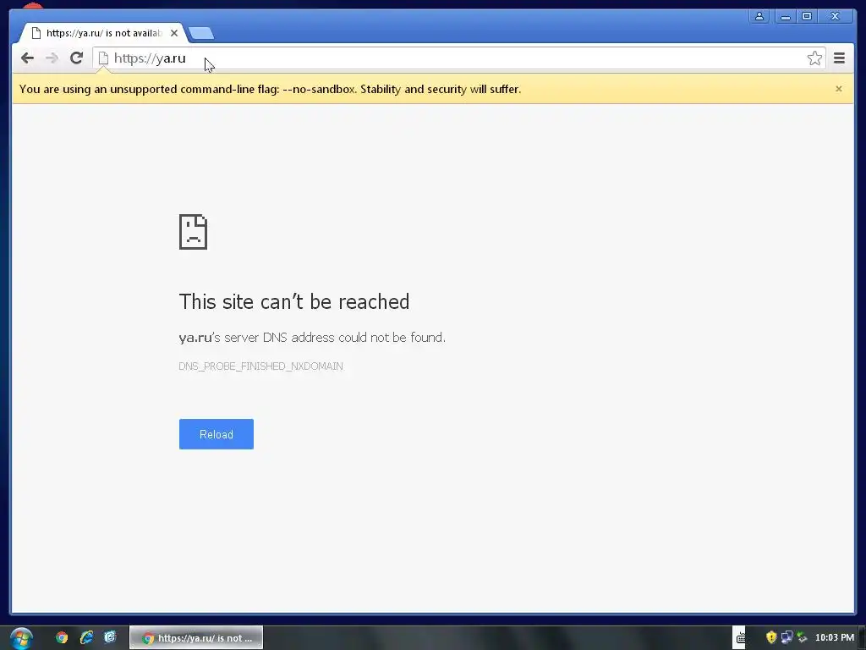
Task: Click the network tray icon
Action: coord(787,638)
